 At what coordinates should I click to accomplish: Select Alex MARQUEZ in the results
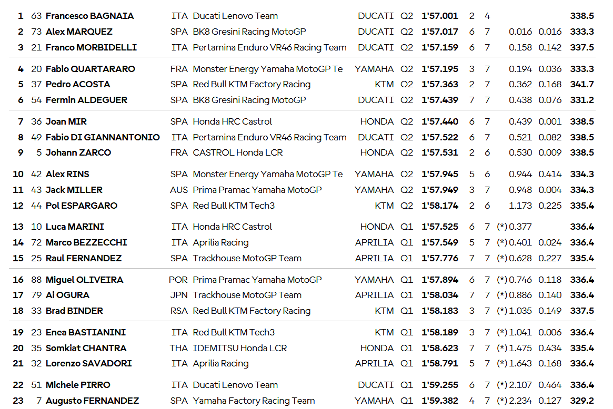click(x=79, y=32)
